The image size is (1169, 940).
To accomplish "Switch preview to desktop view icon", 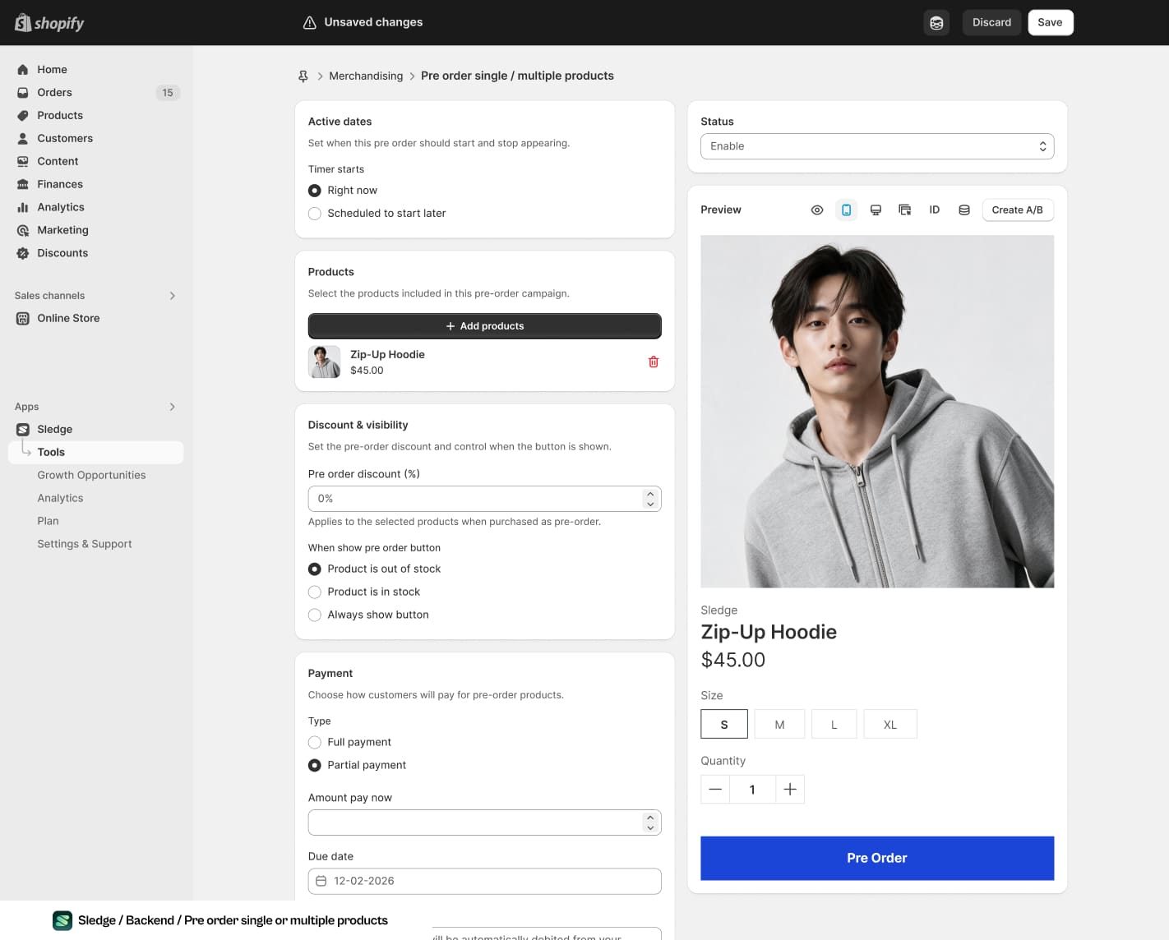I will tap(876, 210).
